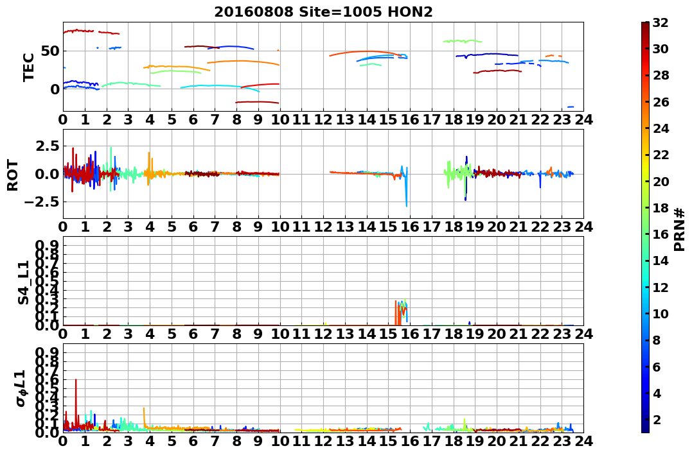Image resolution: width=692 pixels, height=455 pixels.
Task: Click the S4_L1 y-axis label
Action: [x=23, y=282]
